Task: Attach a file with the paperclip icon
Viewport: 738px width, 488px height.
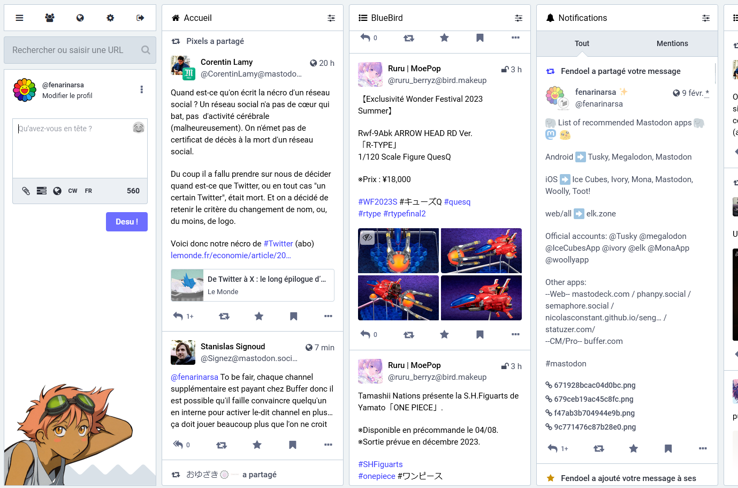Action: tap(26, 191)
